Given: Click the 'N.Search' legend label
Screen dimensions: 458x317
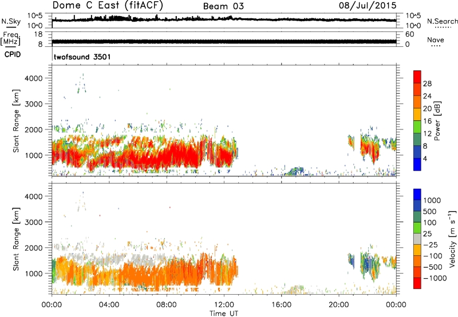Looking at the screenshot, I should 442,21.
